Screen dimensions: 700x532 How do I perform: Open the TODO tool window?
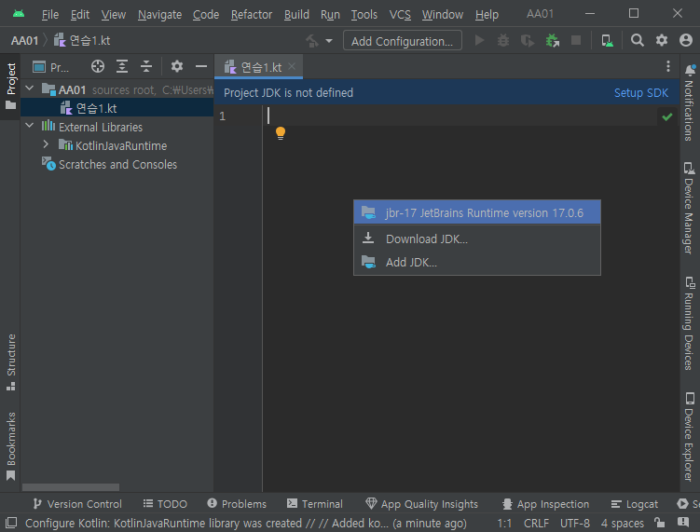pos(165,504)
